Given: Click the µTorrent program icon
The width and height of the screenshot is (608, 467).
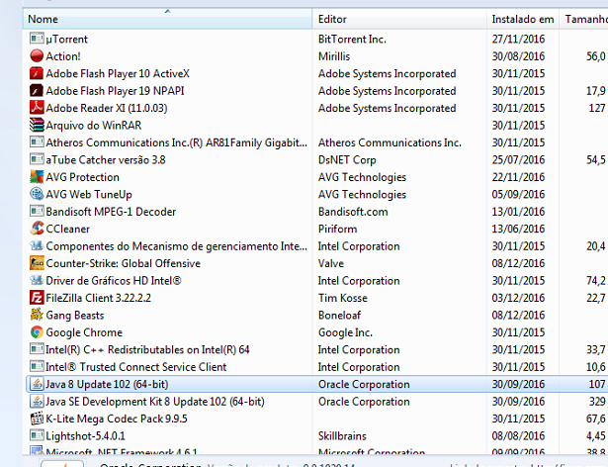Looking at the screenshot, I should coord(37,39).
